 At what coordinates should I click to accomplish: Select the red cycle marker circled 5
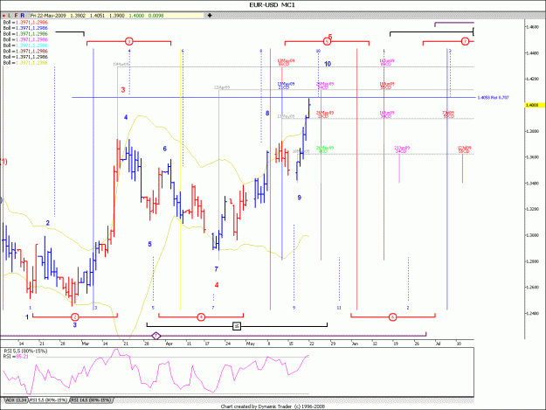(x=327, y=41)
